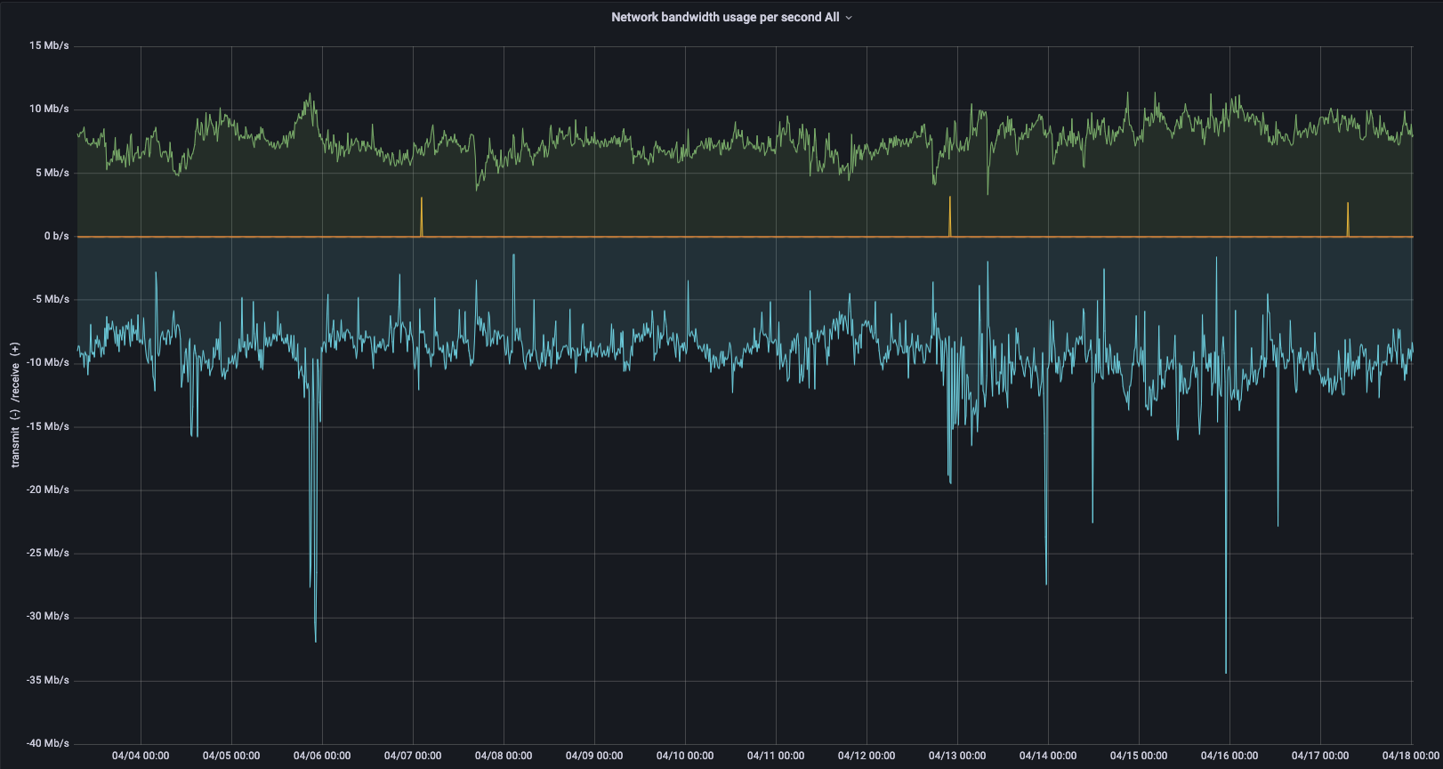Click the 04/10 00:00 time label
1443x769 pixels.
point(685,756)
